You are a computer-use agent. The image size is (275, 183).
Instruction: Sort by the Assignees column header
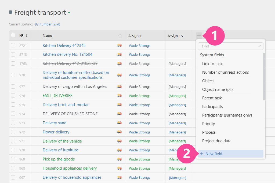pyautogui.click(x=175, y=36)
